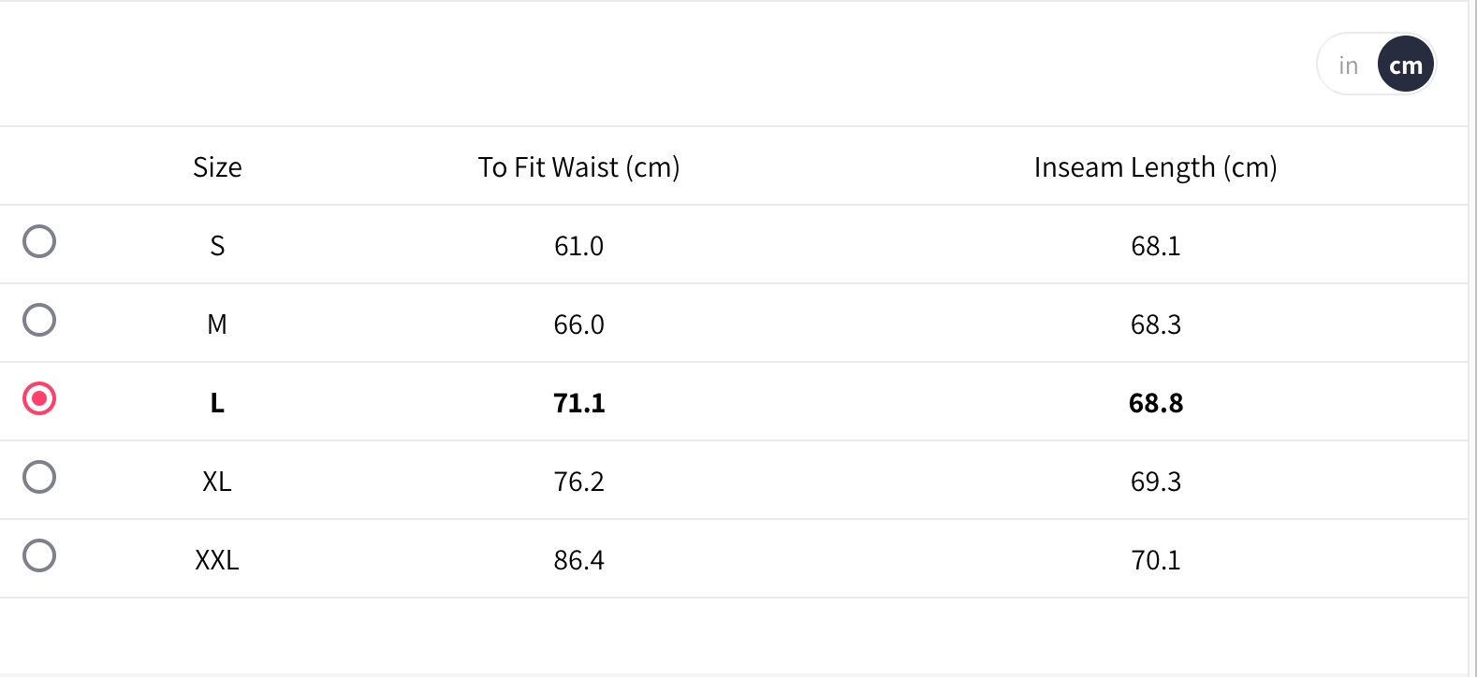Image resolution: width=1477 pixels, height=677 pixels.
Task: Click the bold L size label
Action: click(217, 403)
